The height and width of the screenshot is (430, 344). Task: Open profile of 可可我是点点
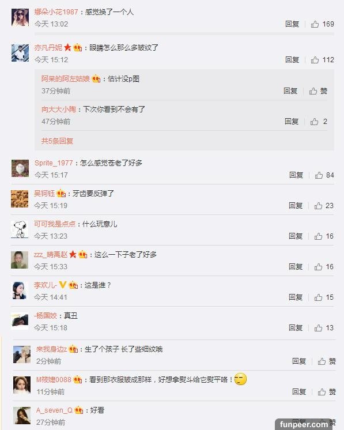pos(55,224)
